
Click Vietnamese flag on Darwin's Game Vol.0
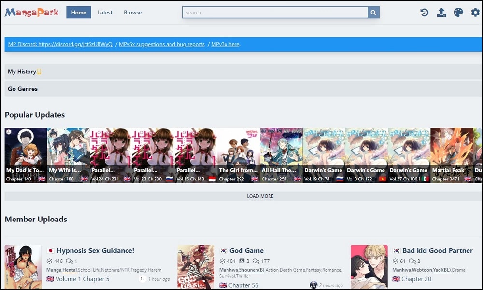[x=382, y=179]
